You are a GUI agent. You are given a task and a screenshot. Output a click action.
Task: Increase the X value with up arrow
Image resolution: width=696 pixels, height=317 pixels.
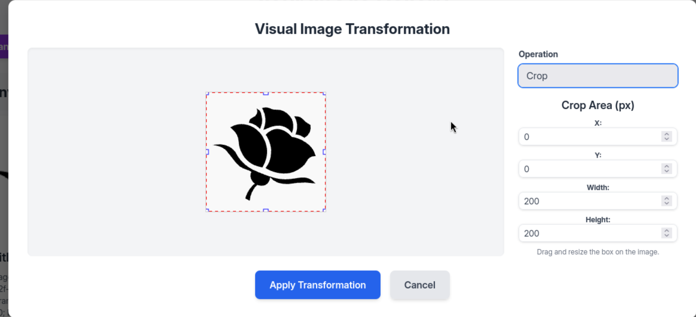pos(666,134)
